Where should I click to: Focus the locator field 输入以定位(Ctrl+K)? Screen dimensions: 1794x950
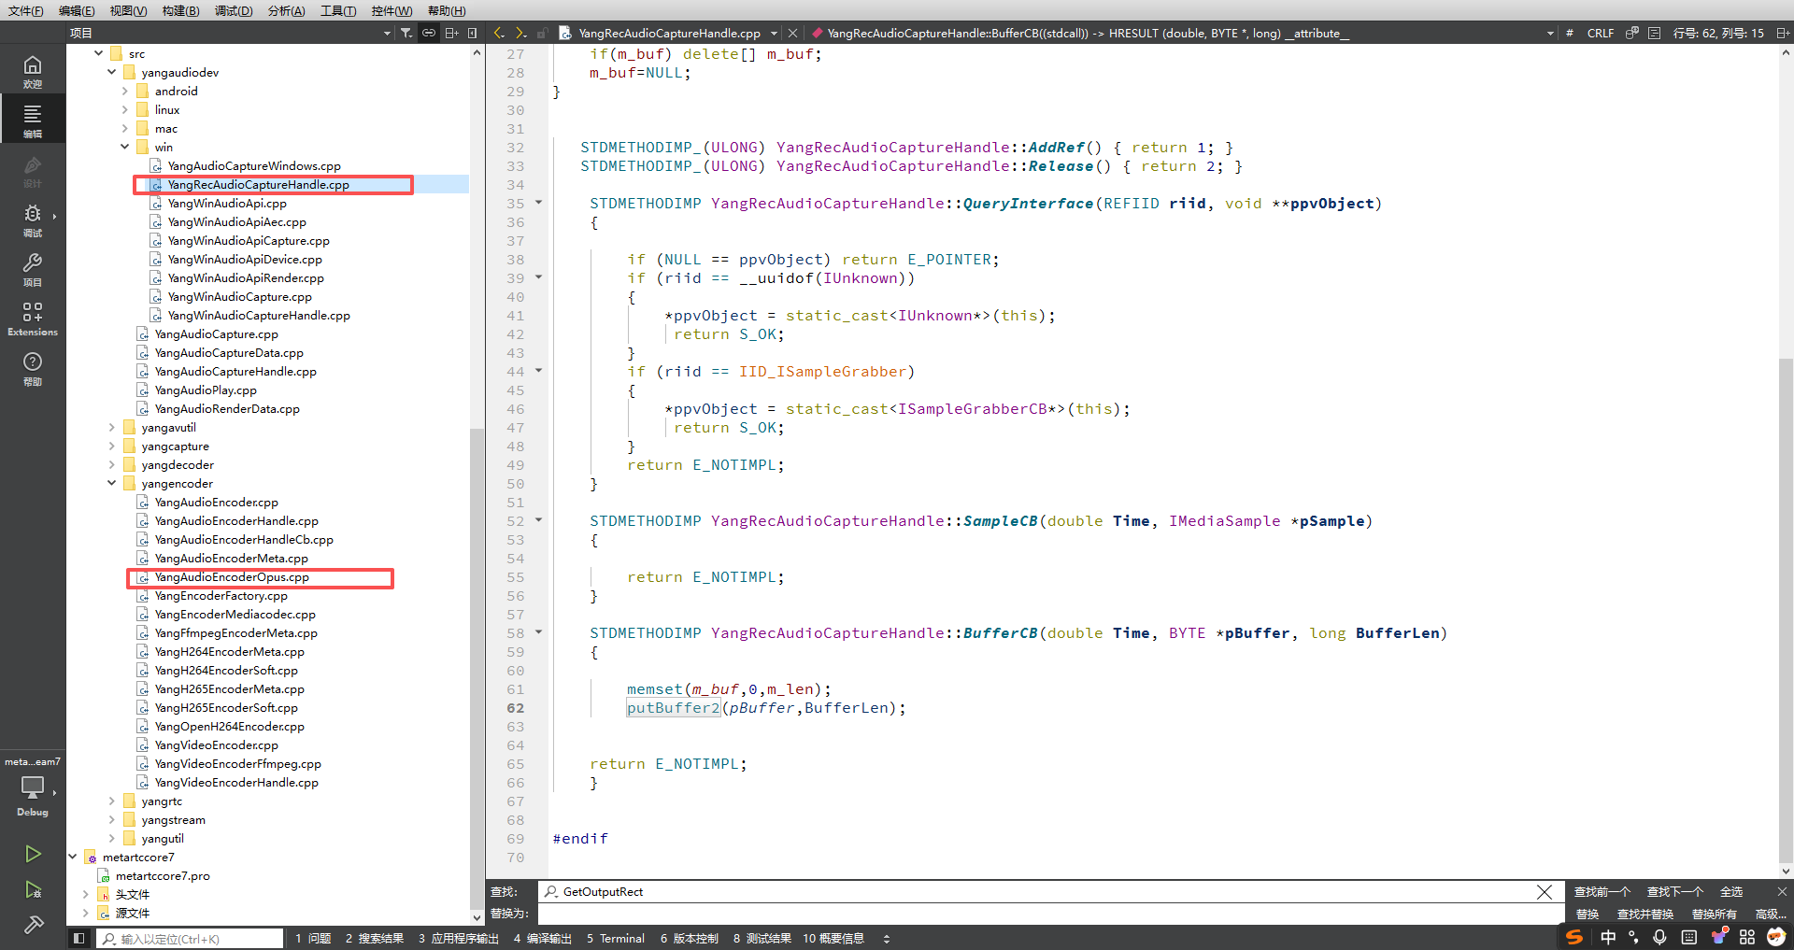click(x=190, y=938)
